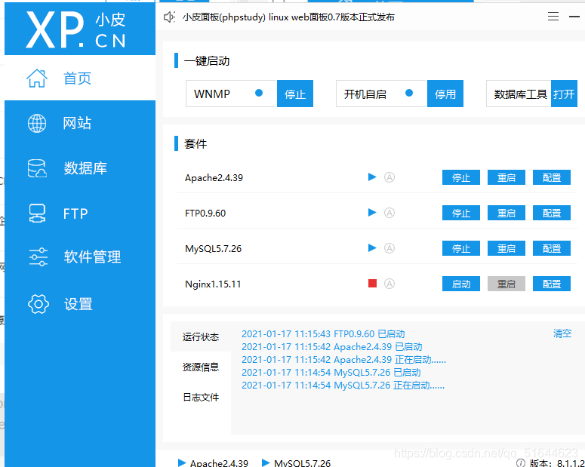Click the globe website icon

click(x=37, y=123)
